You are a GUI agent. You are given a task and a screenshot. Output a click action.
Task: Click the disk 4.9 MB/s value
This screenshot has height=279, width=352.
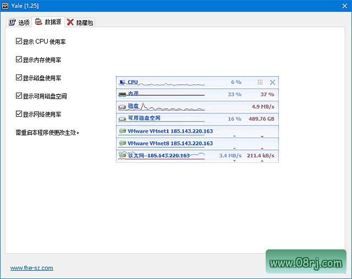263,106
